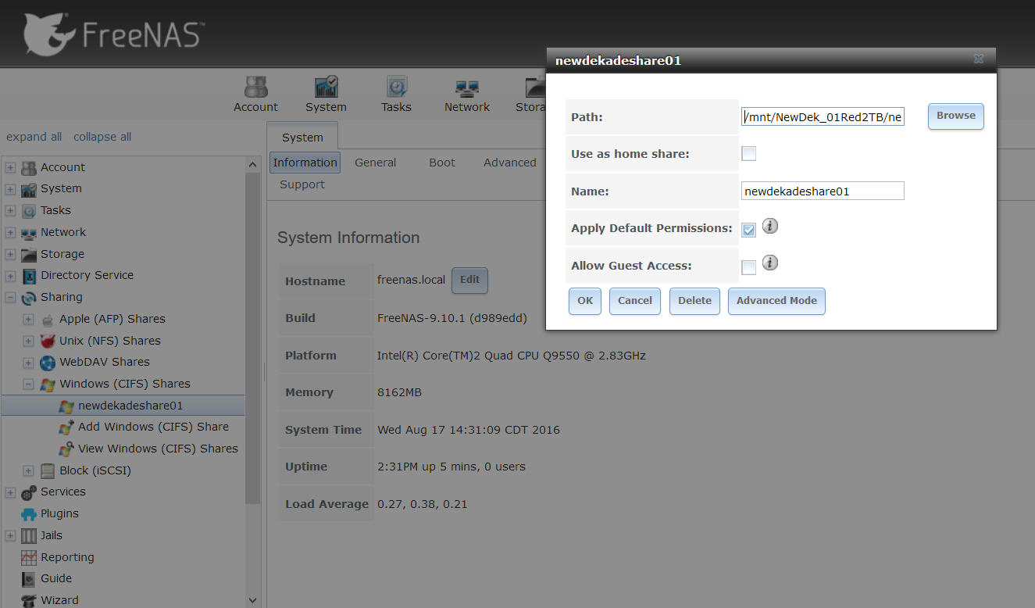
Task: Click info icon beside Apply Default Permissions
Action: coord(770,227)
